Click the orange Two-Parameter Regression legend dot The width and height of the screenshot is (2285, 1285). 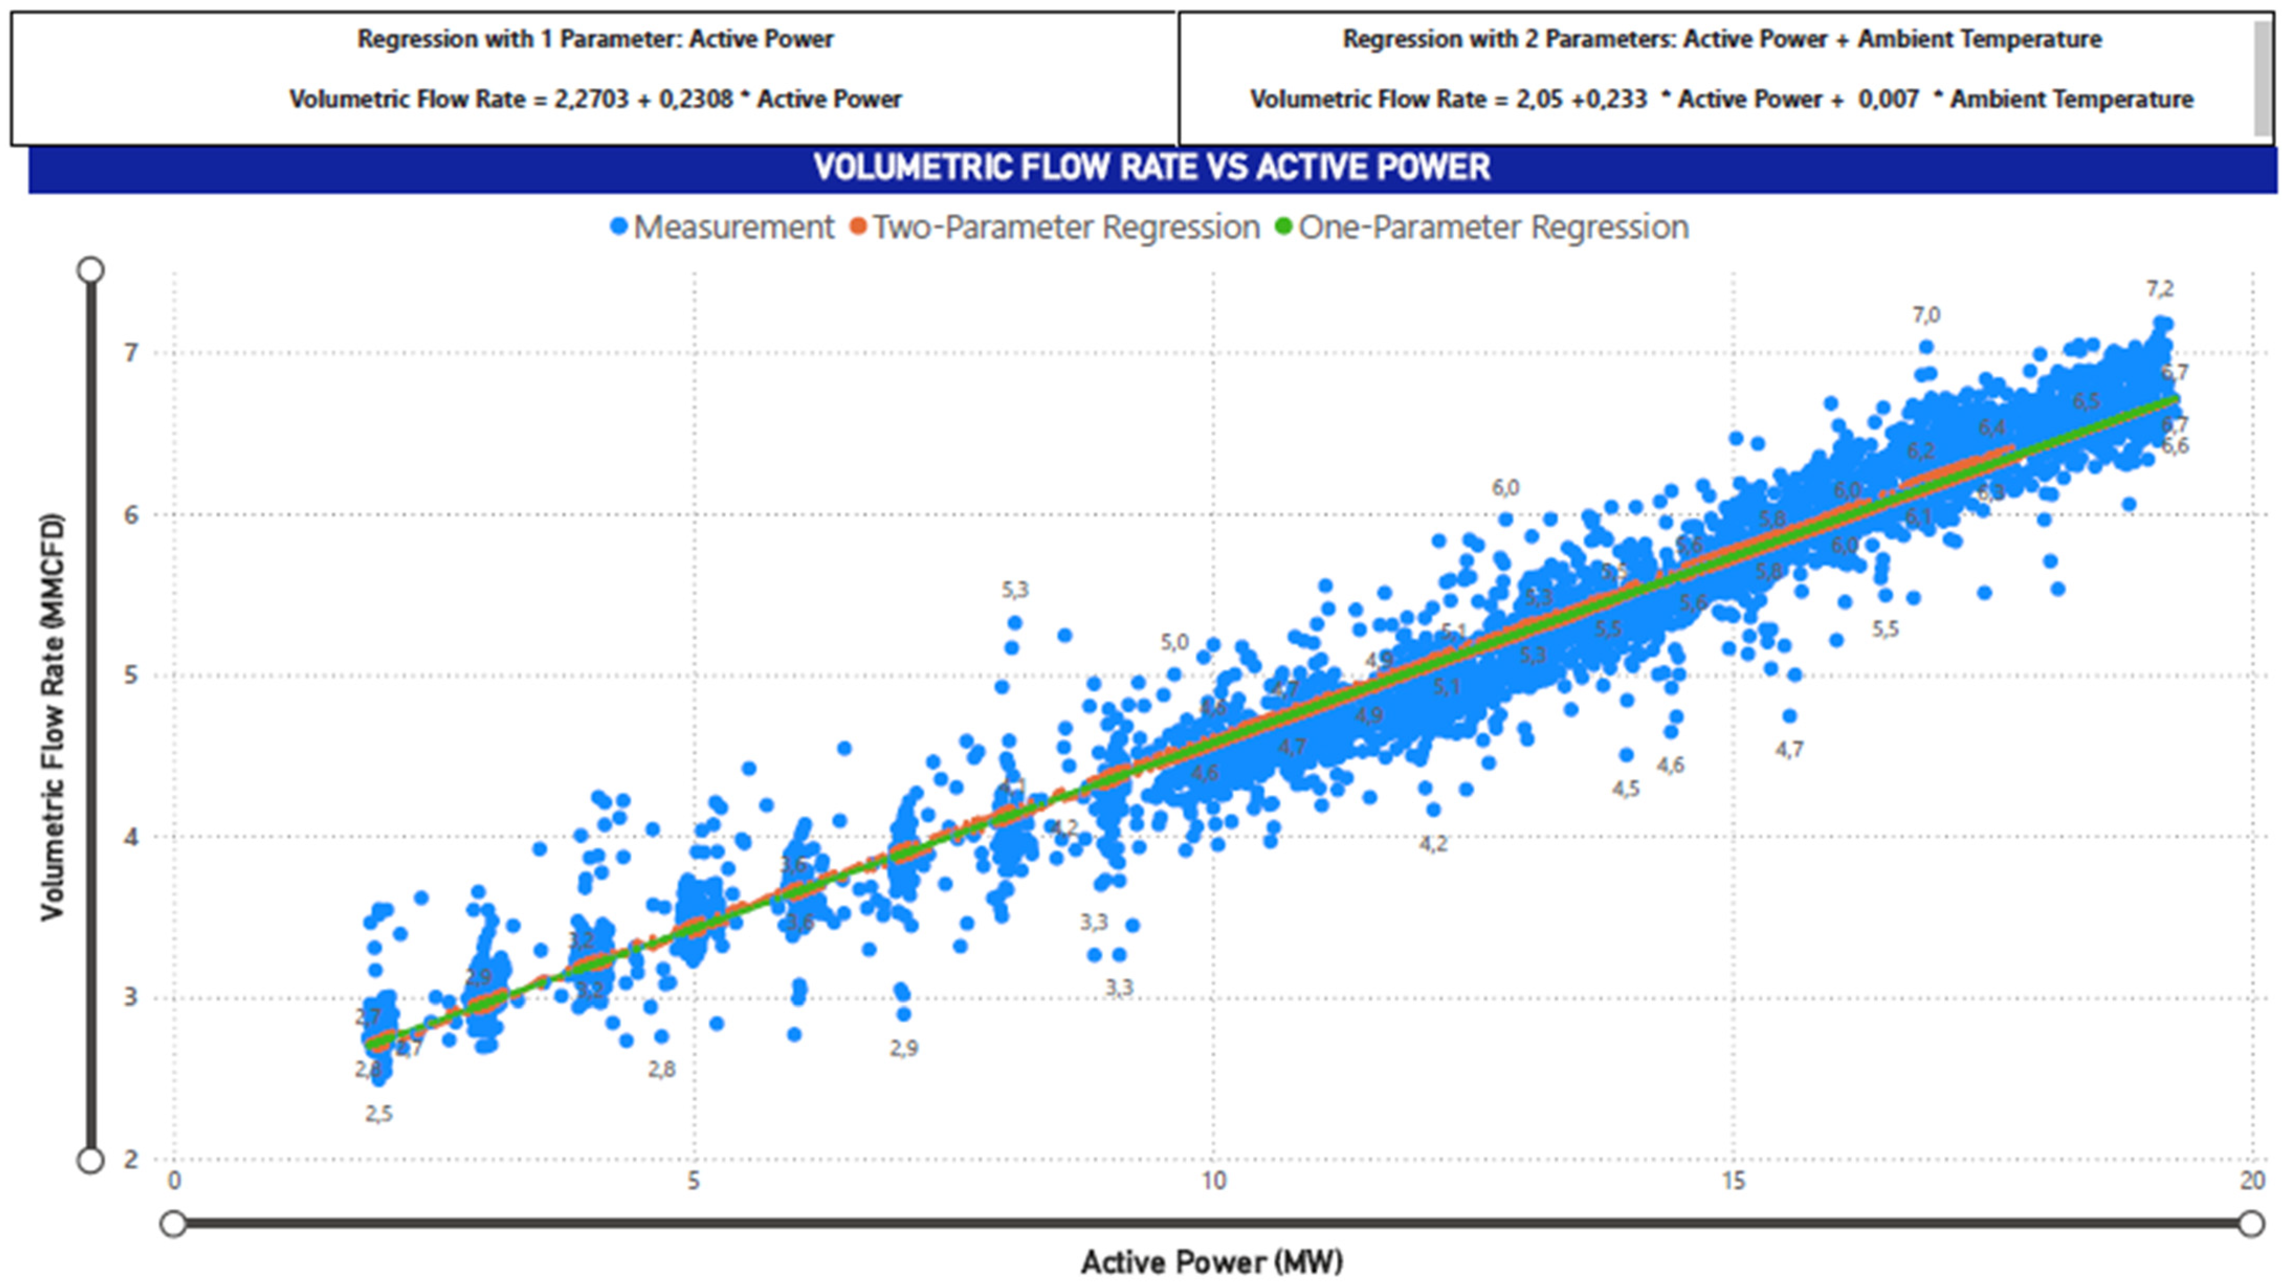[x=858, y=227]
